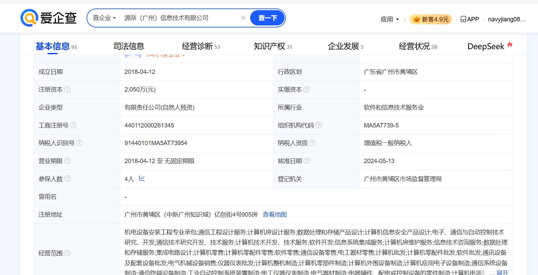The width and height of the screenshot is (538, 275).
Task: Click the registered address 亿创街4号905房 text
Action: (236, 215)
